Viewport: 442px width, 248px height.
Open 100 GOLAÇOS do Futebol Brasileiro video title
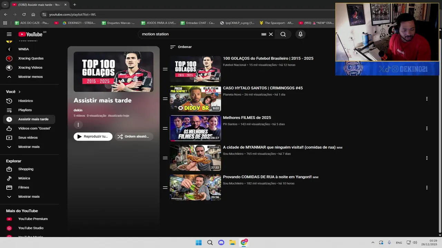(x=268, y=59)
